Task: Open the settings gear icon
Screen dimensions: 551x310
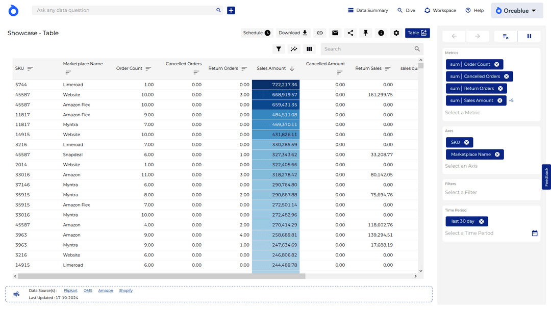Action: point(396,33)
